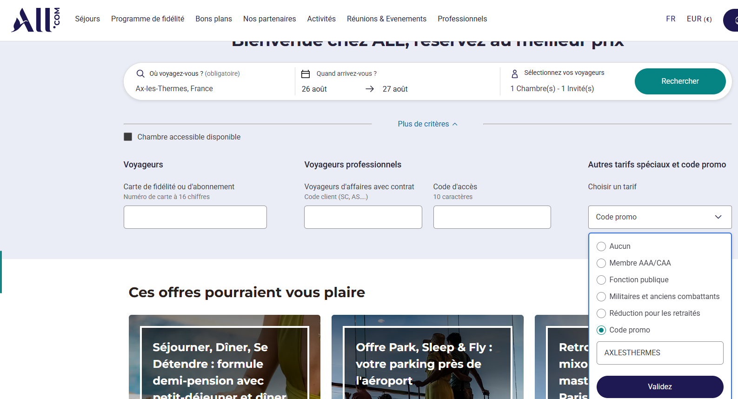Open the Séjours menu
738x399 pixels.
(x=87, y=19)
